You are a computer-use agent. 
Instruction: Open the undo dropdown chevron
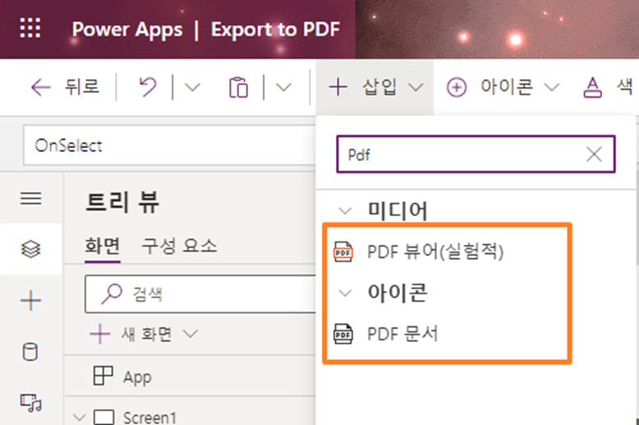click(192, 87)
